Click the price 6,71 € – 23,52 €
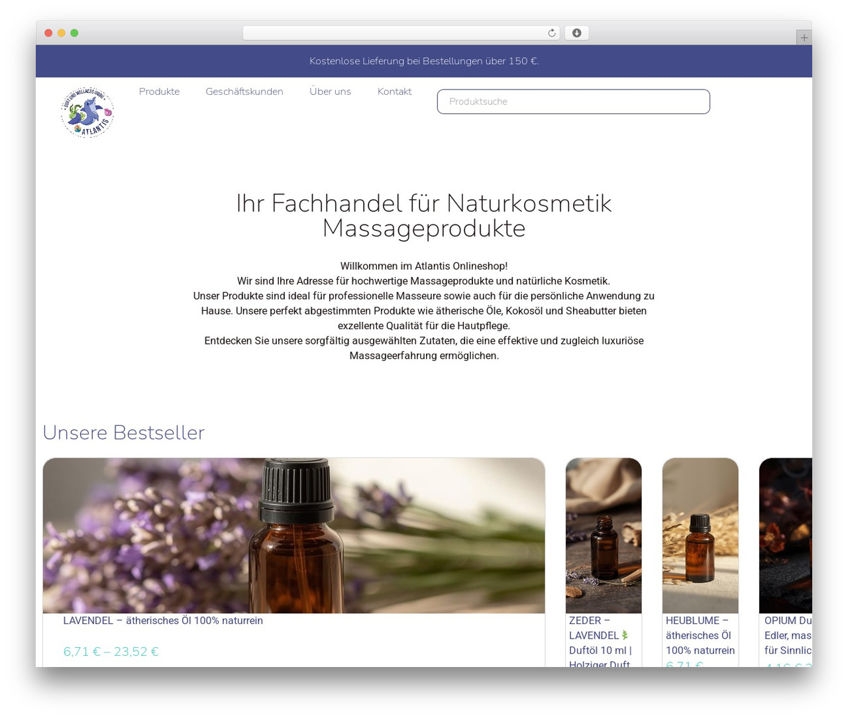Image resolution: width=848 pixels, height=718 pixels. point(111,652)
